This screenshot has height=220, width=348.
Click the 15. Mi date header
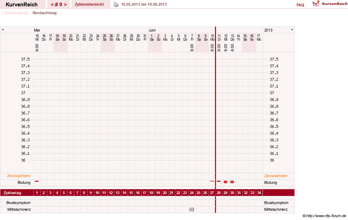(37, 38)
